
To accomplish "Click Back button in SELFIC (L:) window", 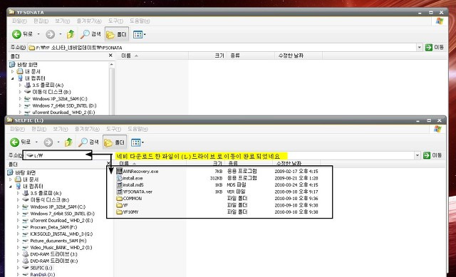I will 21,142.
